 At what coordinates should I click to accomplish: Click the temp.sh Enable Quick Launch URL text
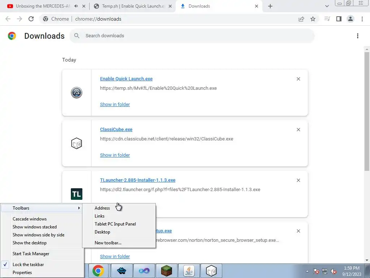tap(158, 88)
